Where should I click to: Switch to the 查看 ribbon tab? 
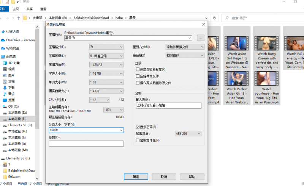(x=43, y=9)
